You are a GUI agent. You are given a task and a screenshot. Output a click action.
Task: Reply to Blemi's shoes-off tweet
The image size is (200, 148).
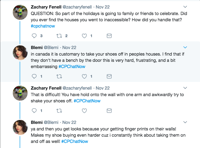(x=34, y=76)
